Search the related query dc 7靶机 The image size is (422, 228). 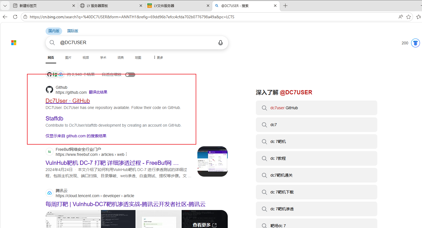click(x=317, y=142)
